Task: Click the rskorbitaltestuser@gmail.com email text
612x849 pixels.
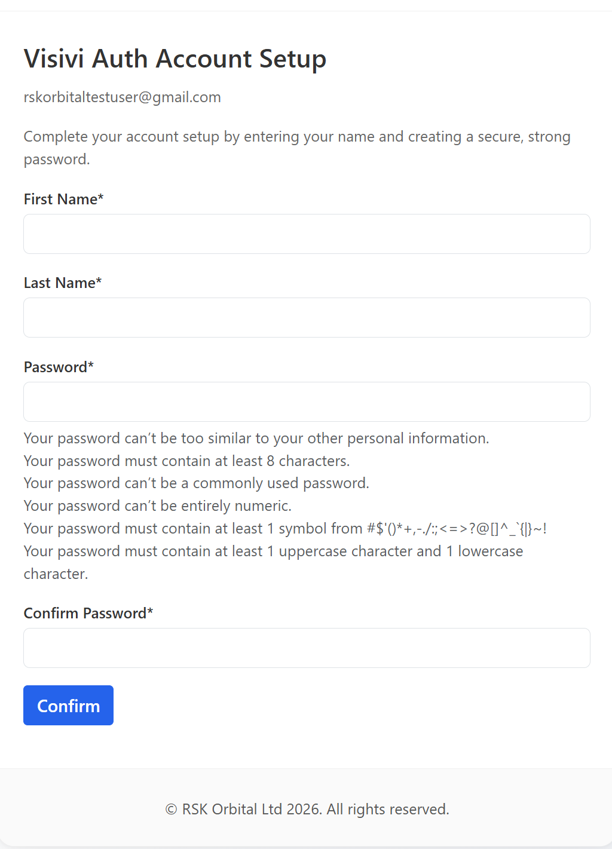Action: (x=123, y=97)
